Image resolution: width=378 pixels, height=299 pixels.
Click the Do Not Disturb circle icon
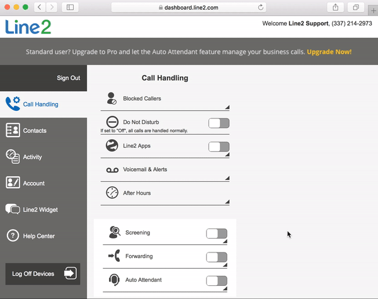point(112,122)
